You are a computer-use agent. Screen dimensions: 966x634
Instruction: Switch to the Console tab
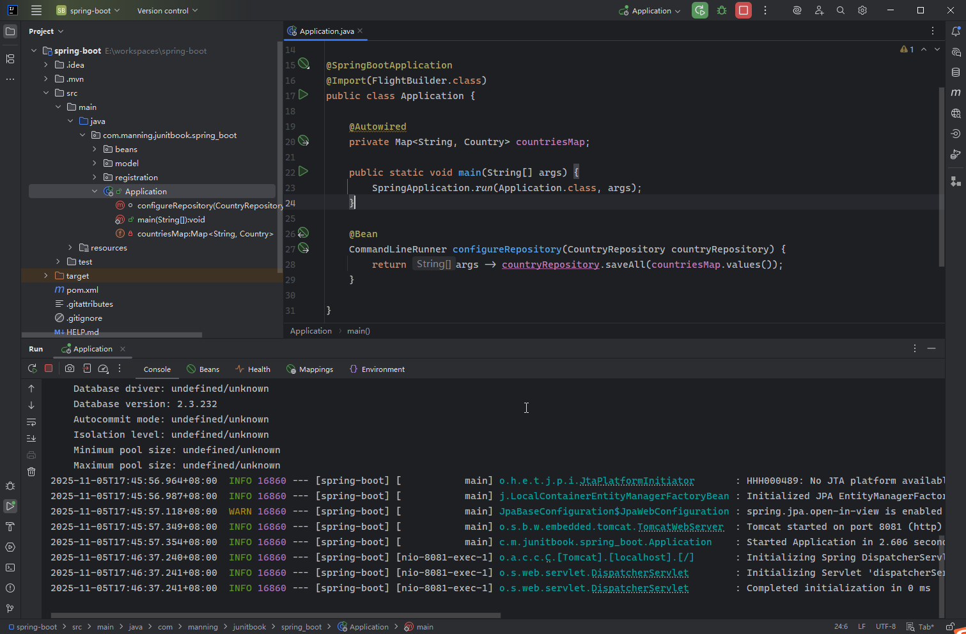tap(157, 369)
